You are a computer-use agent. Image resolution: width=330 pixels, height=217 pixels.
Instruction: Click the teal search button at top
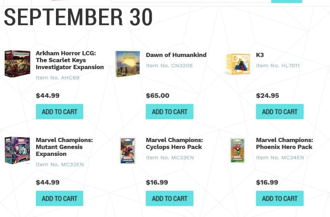(287, 1)
